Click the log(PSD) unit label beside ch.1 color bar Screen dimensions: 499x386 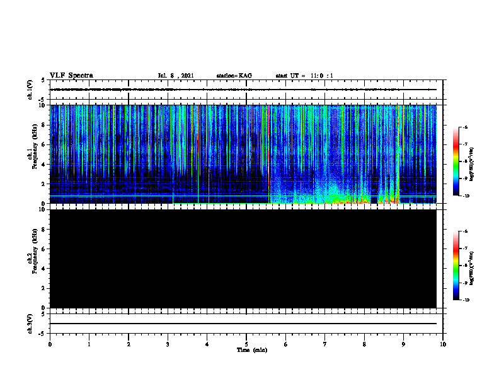(471, 164)
